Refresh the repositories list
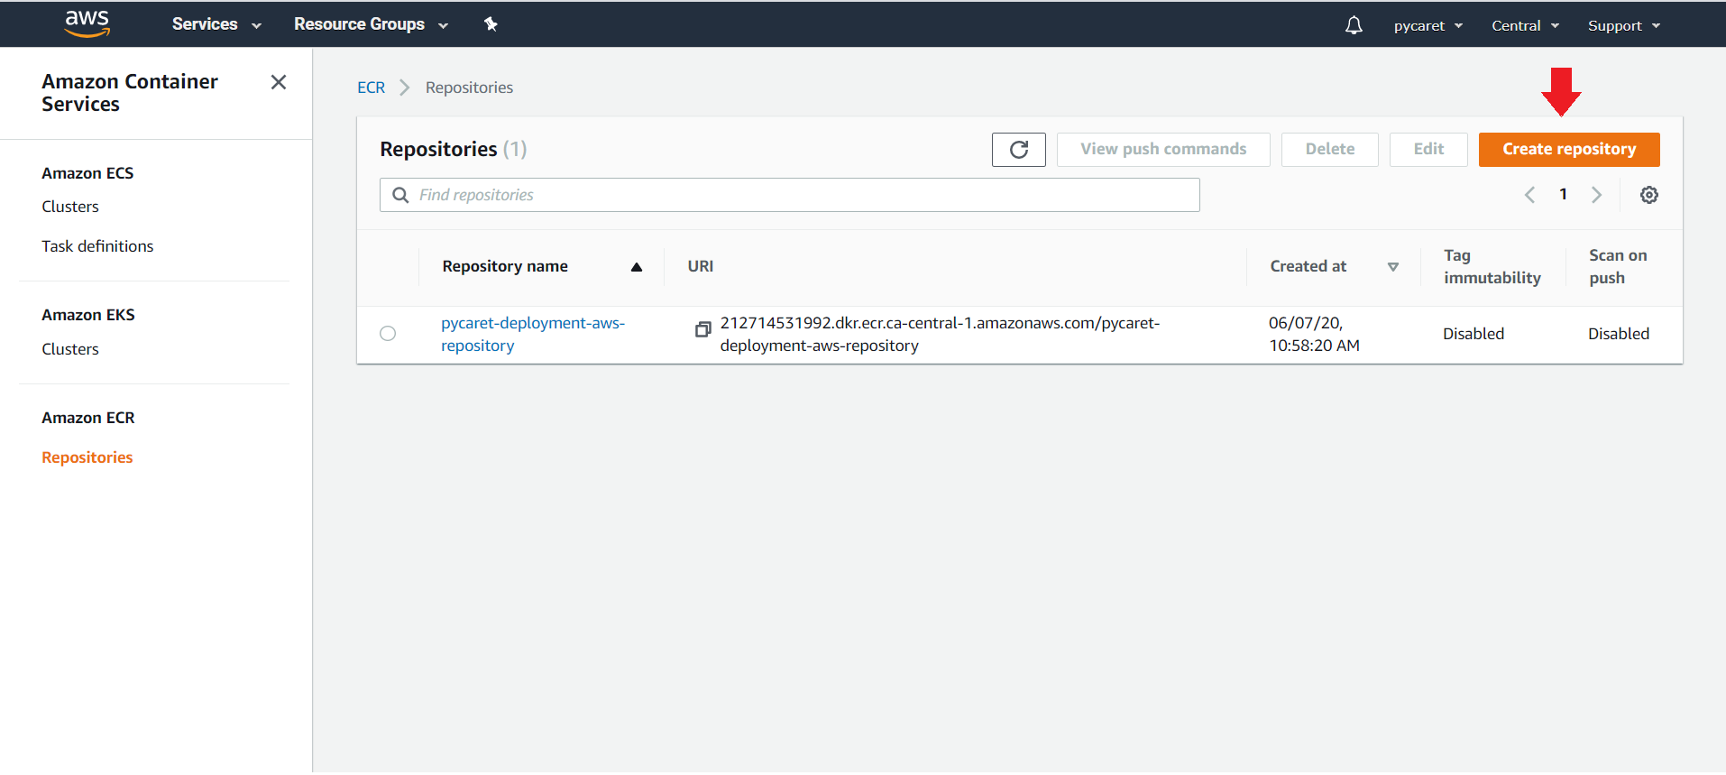Image resolution: width=1726 pixels, height=775 pixels. pyautogui.click(x=1018, y=150)
